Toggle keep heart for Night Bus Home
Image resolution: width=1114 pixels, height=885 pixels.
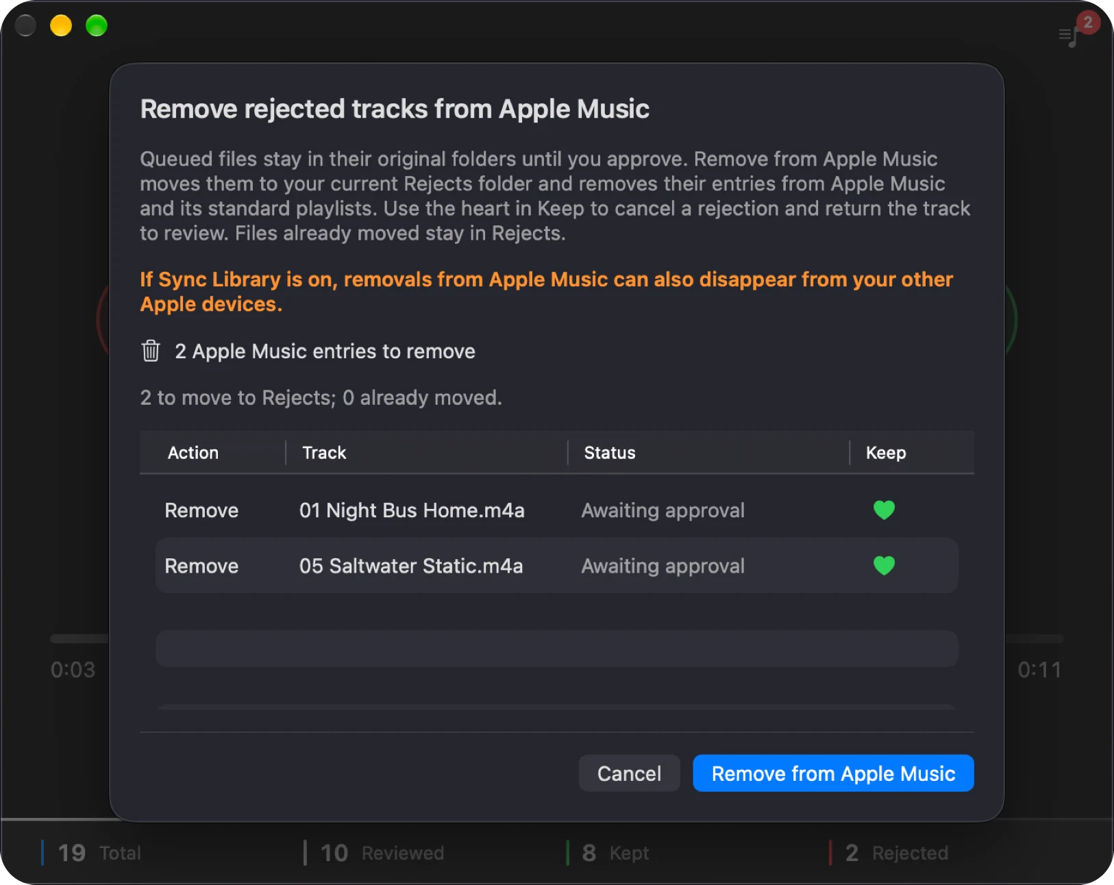click(x=884, y=510)
